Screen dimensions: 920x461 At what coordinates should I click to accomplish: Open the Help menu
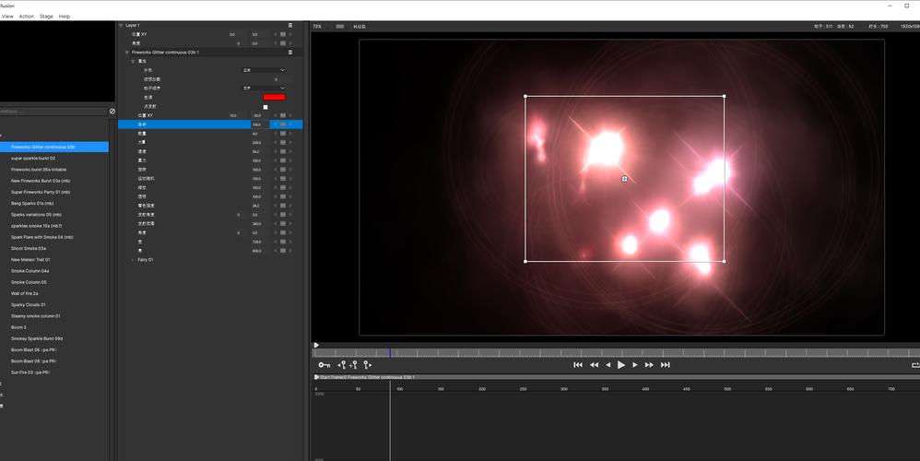pos(65,17)
